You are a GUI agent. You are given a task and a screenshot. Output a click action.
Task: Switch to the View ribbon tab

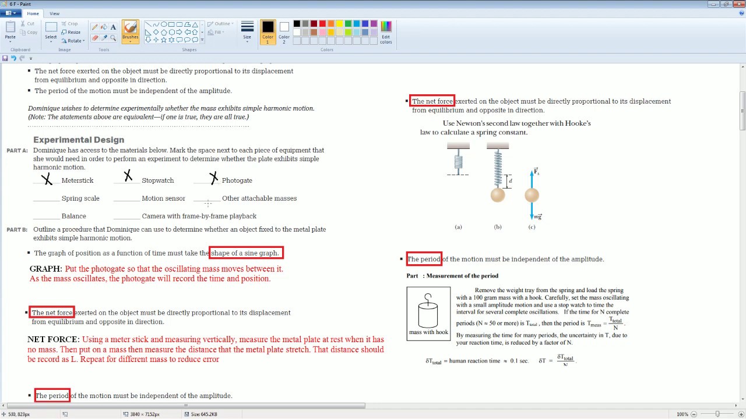[x=54, y=13]
